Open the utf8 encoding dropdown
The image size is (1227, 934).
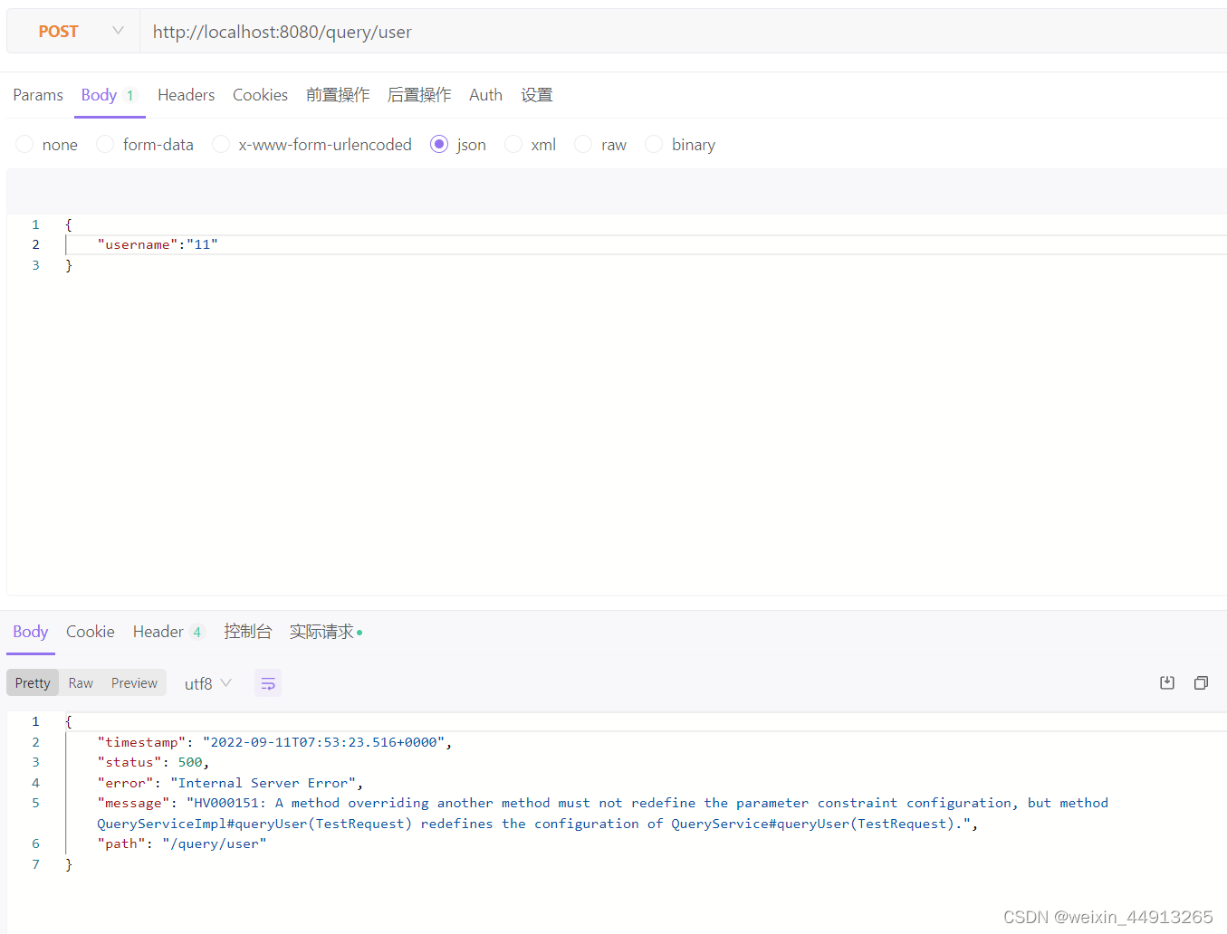[207, 682]
